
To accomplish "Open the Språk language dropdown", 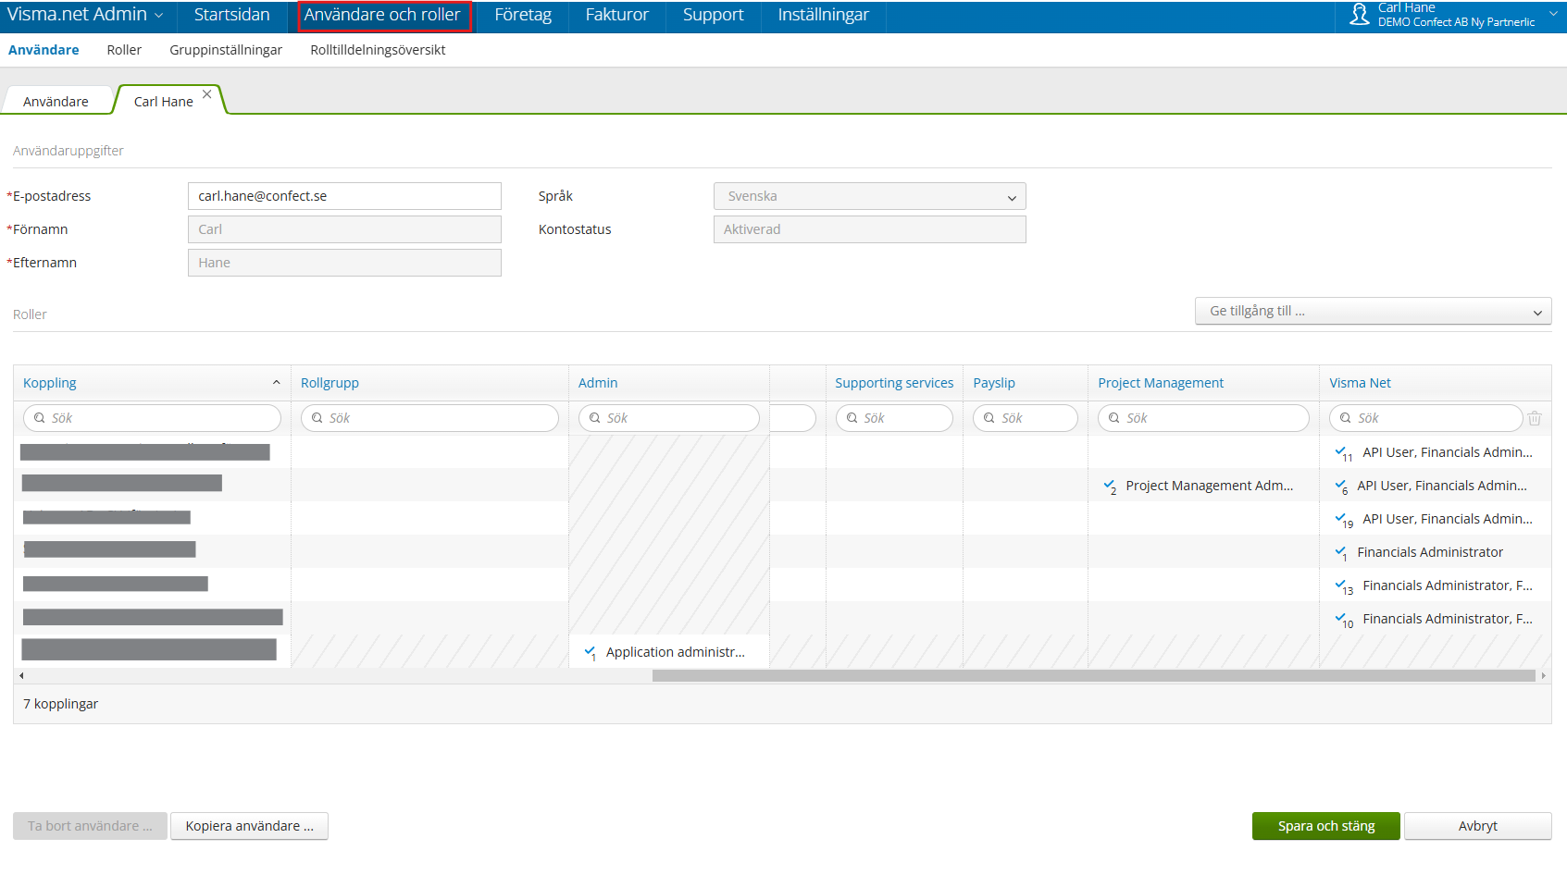I will 869,196.
